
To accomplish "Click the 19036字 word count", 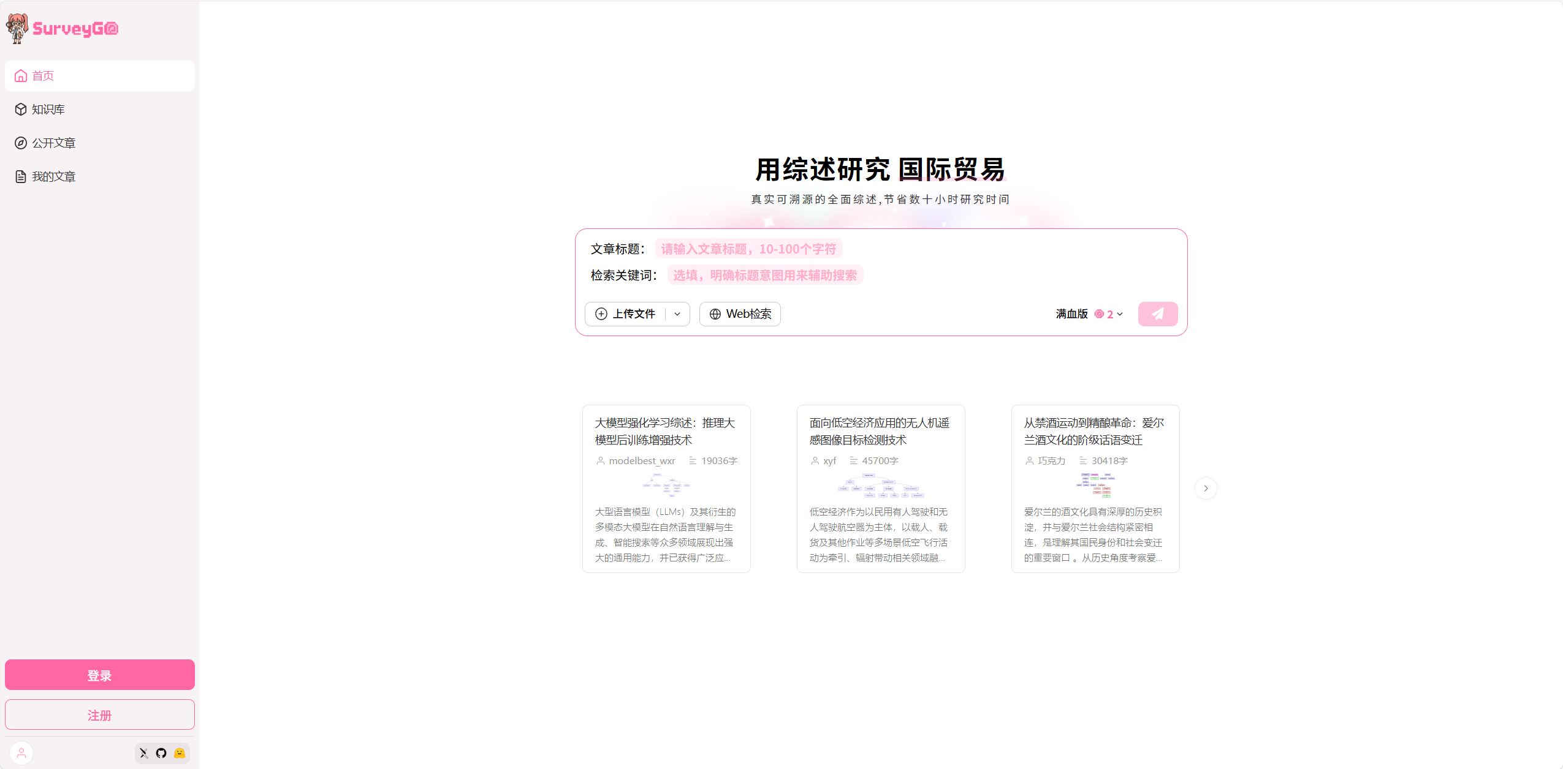I will click(x=719, y=460).
